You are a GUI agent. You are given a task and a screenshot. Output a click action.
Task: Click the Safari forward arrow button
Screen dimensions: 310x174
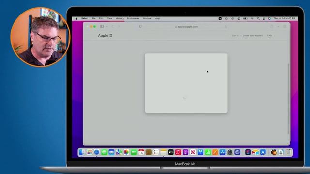point(119,26)
